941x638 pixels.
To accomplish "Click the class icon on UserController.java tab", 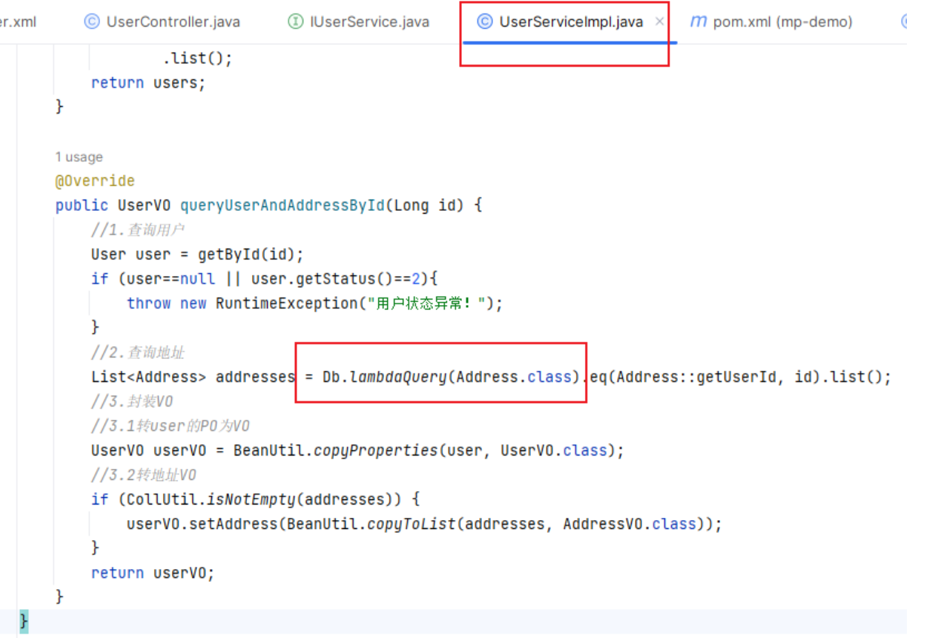I will click(x=92, y=22).
